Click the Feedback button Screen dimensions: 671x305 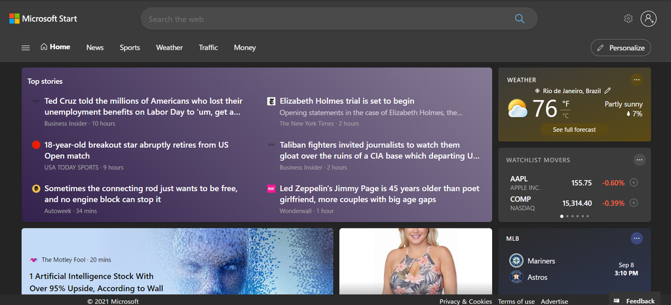click(634, 300)
